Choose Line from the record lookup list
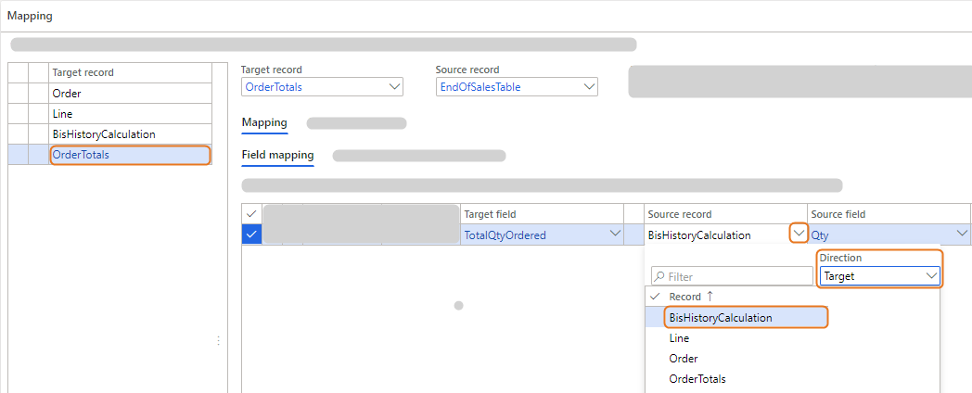Image resolution: width=972 pixels, height=393 pixels. click(679, 338)
